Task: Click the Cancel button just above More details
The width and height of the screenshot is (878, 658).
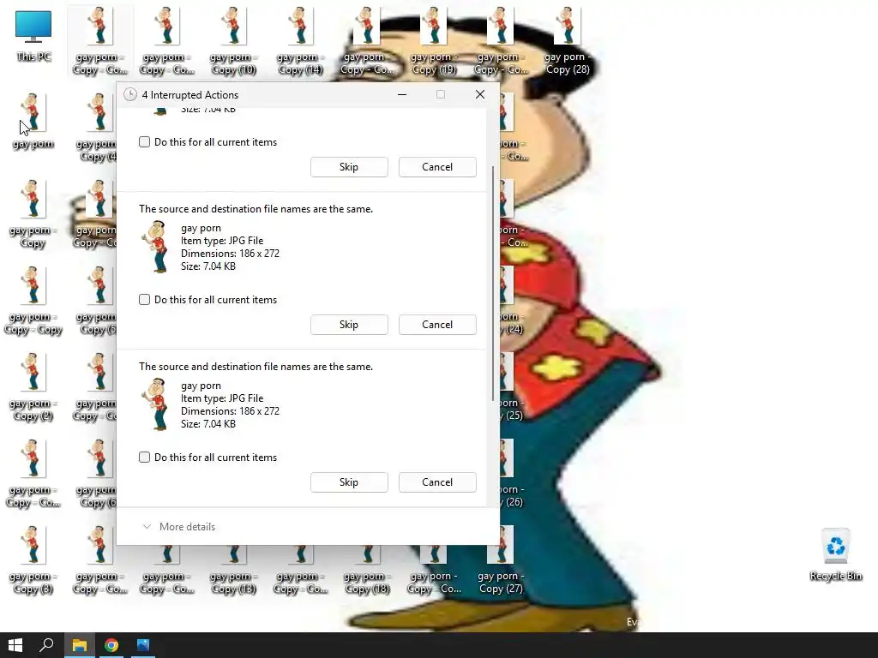Action: [437, 482]
